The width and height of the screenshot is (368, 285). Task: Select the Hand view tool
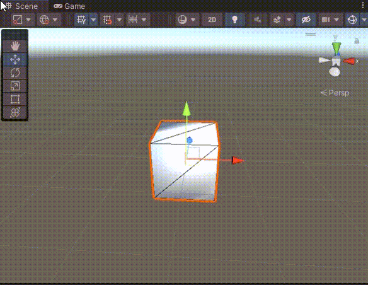point(15,46)
